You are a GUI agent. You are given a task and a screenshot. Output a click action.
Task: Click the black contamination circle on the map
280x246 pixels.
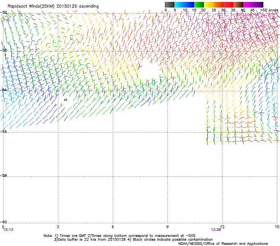(x=65, y=100)
